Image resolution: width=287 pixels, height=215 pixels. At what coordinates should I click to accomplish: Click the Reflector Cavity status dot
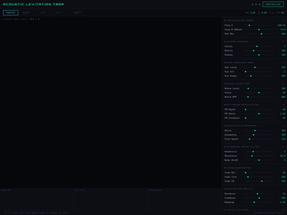click(225, 189)
